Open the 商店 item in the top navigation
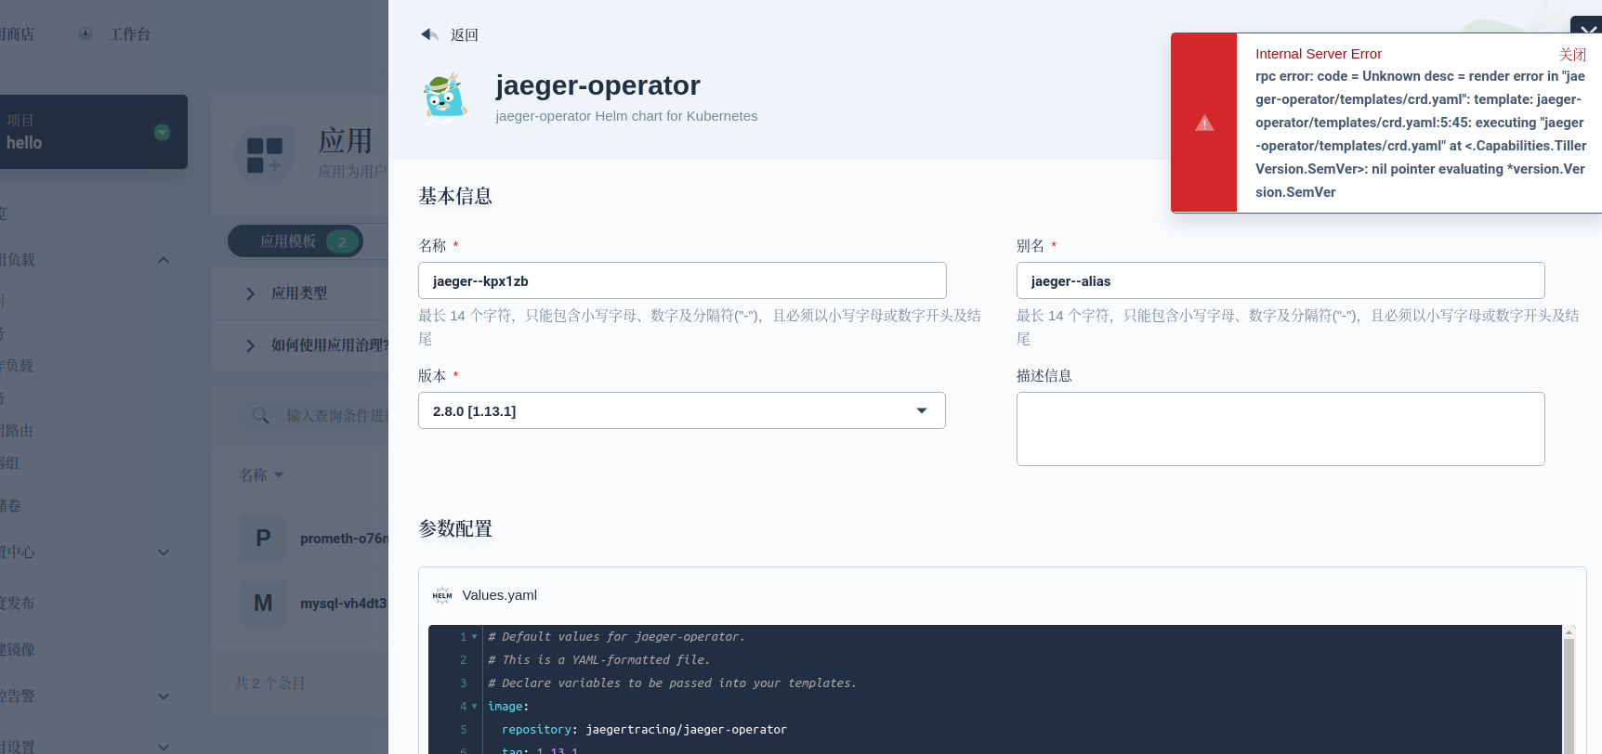This screenshot has width=1602, height=754. (x=17, y=33)
